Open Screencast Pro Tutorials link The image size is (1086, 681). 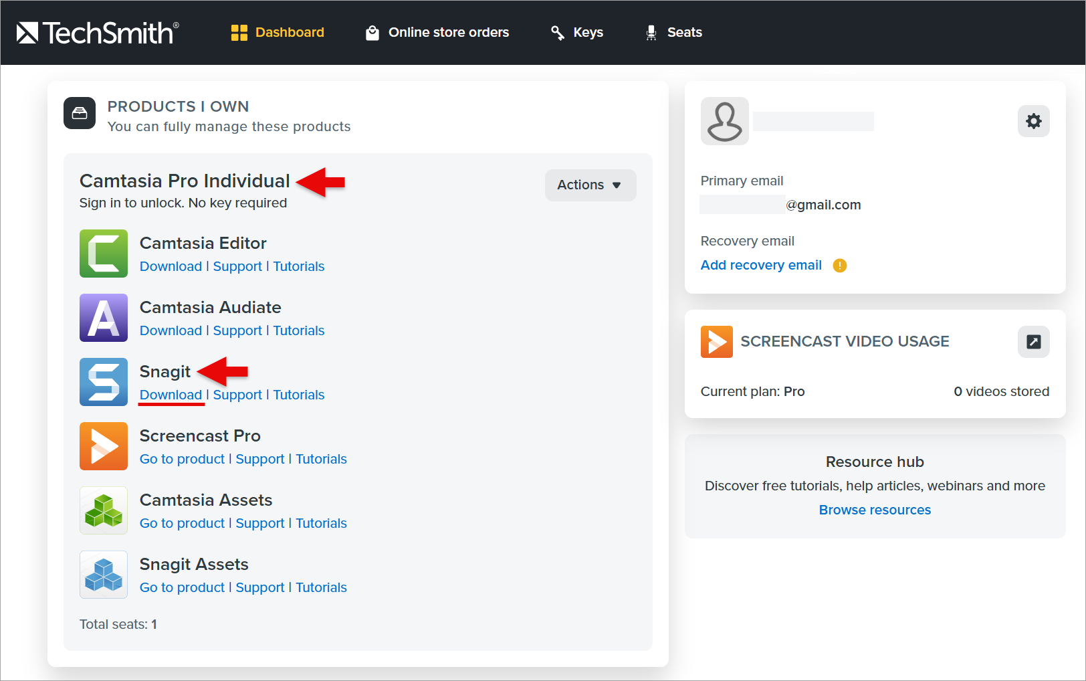pyautogui.click(x=322, y=459)
